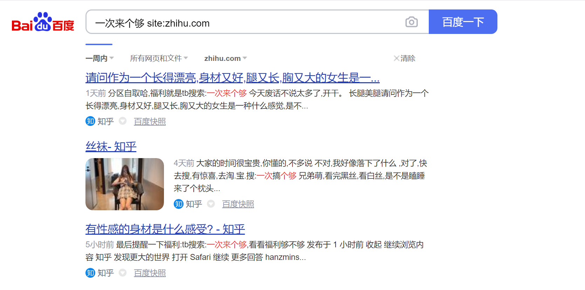Expand the 一周内 time filter dropdown
This screenshot has height=290, width=585.
[100, 58]
